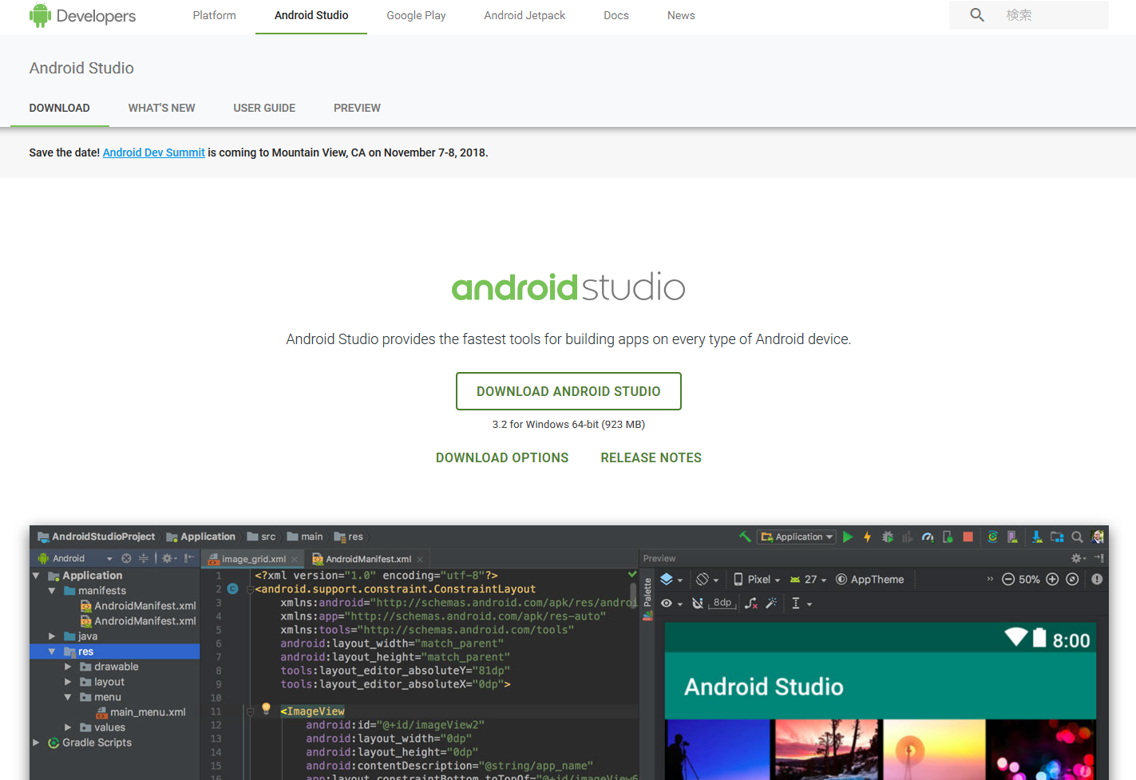Toggle the eye view options icon
1136x780 pixels.
point(671,604)
